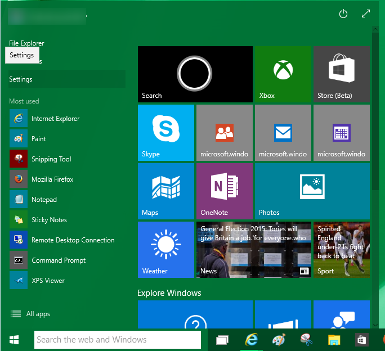Open Paint from the taskbar

[279, 340]
